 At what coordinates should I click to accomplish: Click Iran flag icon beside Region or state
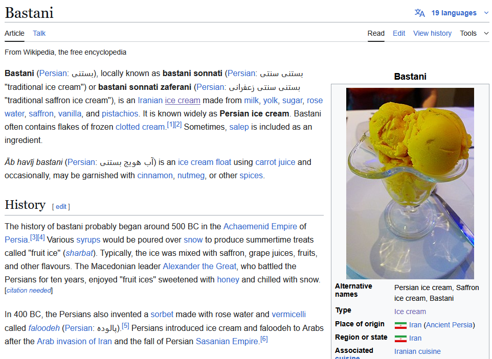click(400, 339)
